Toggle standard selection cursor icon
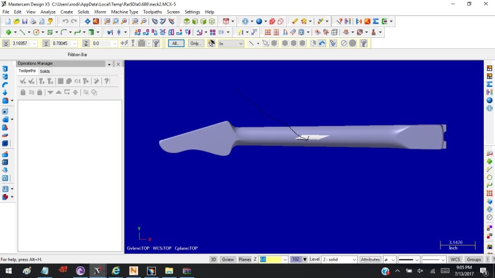Image resolution: width=495 pixels, height=278 pixels. point(265,43)
